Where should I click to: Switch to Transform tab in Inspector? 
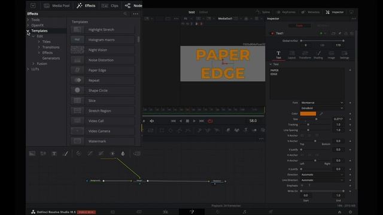pyautogui.click(x=305, y=55)
